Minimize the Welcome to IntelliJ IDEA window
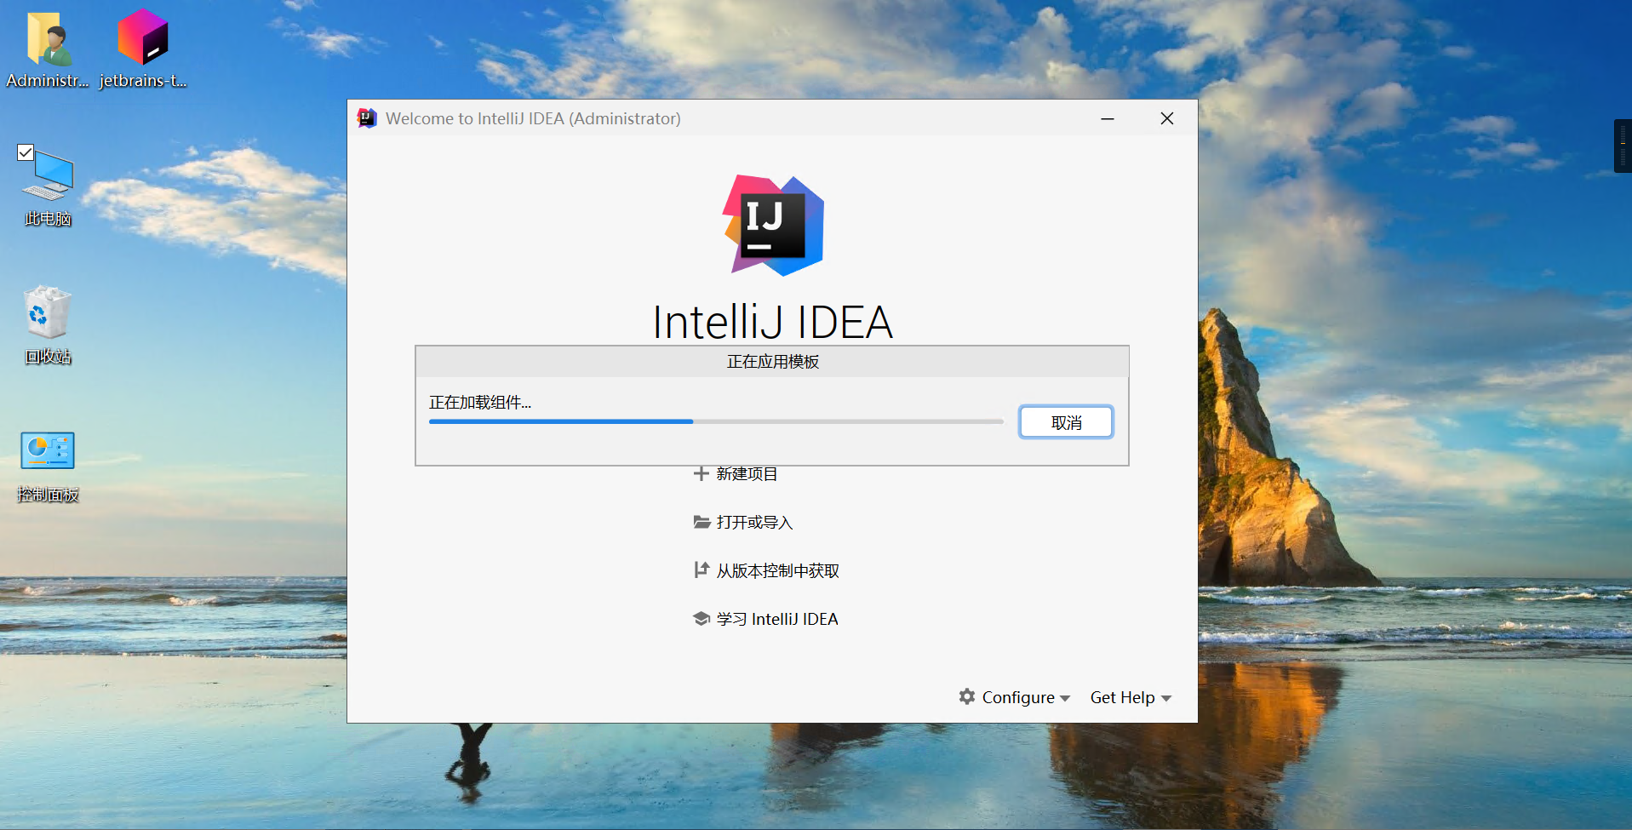The width and height of the screenshot is (1632, 830). click(1108, 118)
